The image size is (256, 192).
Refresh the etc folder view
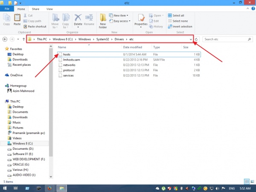196,39
